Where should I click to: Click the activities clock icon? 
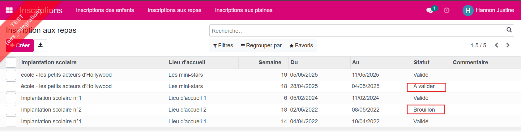446,11
